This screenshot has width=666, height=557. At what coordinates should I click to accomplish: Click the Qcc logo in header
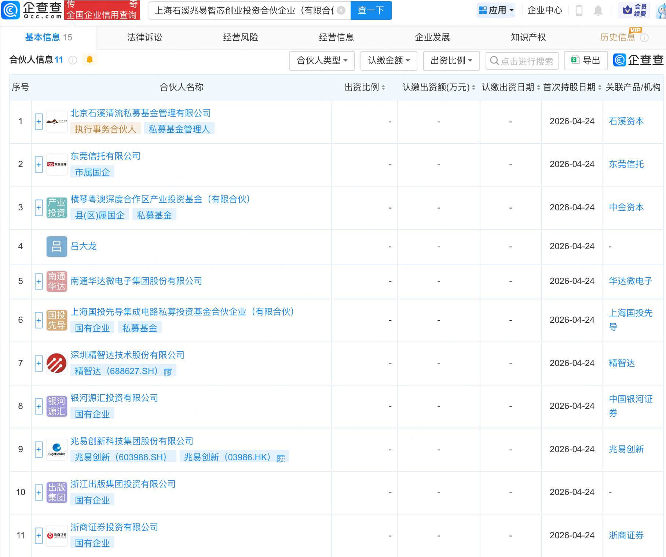pyautogui.click(x=32, y=10)
